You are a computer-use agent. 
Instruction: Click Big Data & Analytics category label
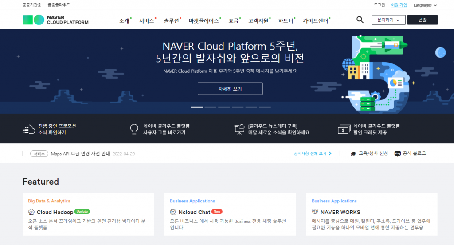49,201
